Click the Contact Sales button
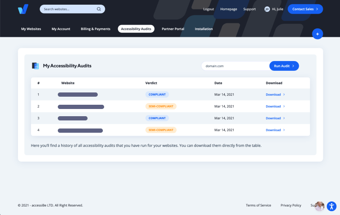 pos(305,9)
